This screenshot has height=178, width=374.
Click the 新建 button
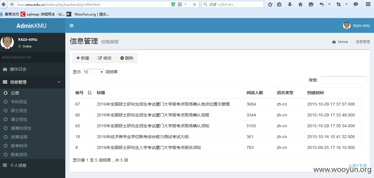(x=83, y=58)
